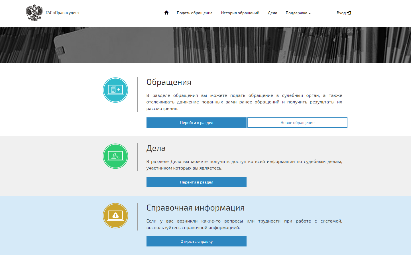Click the double-headed eagle emblem logo

(34, 13)
